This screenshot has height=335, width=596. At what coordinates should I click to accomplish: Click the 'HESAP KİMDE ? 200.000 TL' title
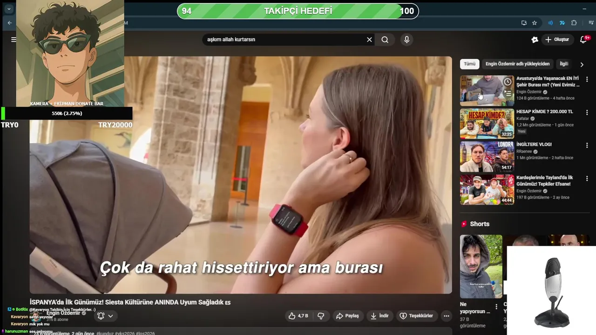point(544,112)
